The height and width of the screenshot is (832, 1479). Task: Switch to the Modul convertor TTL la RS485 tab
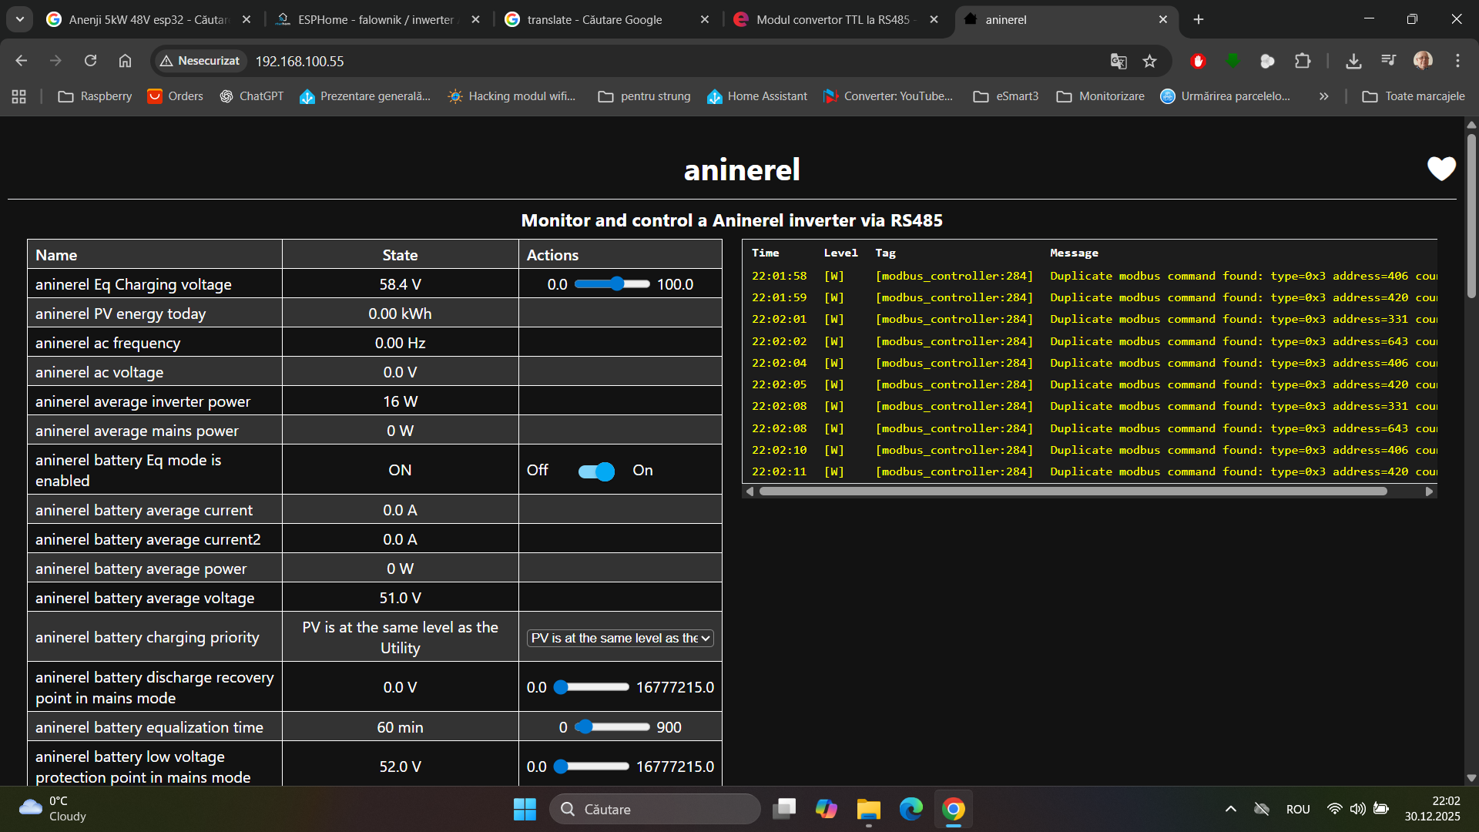tap(832, 19)
